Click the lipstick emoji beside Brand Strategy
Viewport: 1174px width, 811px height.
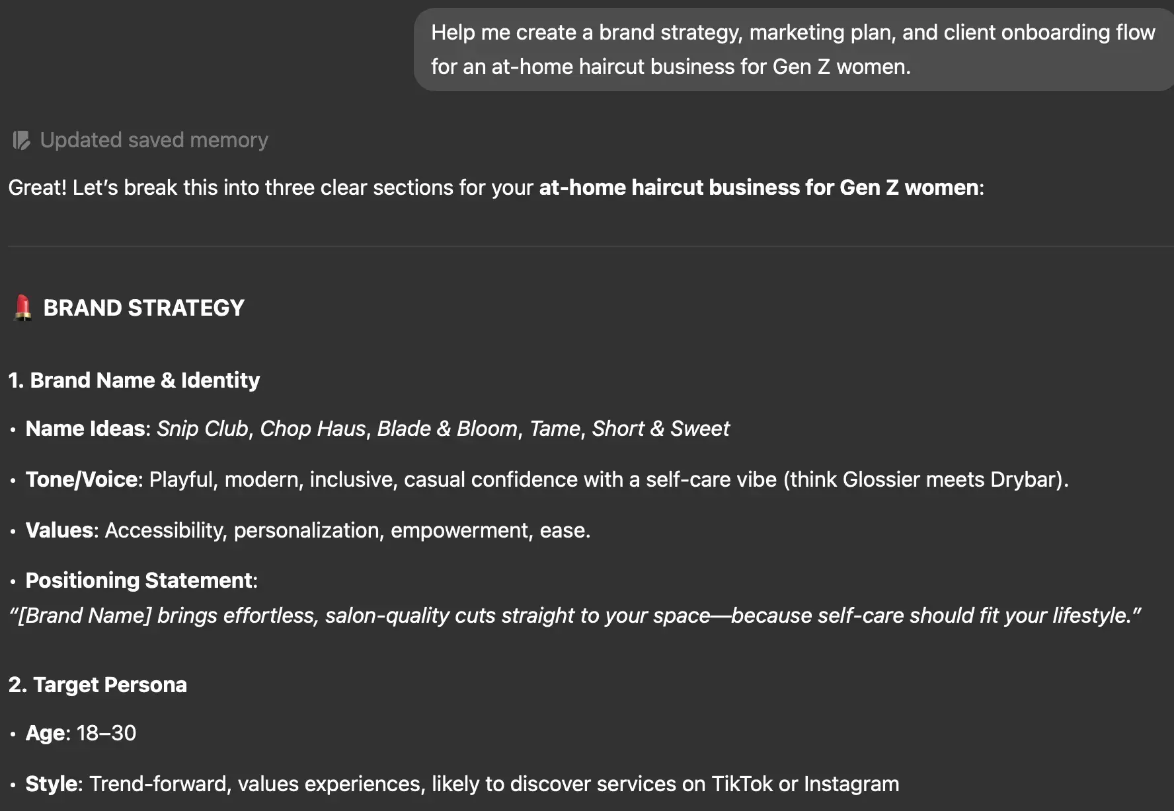[22, 308]
